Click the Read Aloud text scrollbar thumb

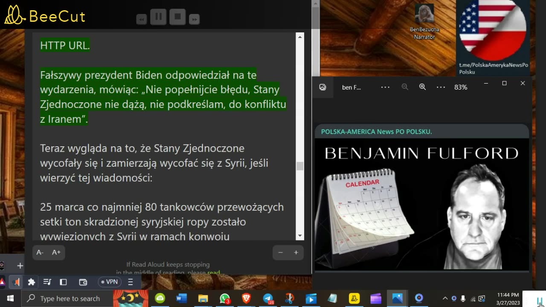[300, 166]
